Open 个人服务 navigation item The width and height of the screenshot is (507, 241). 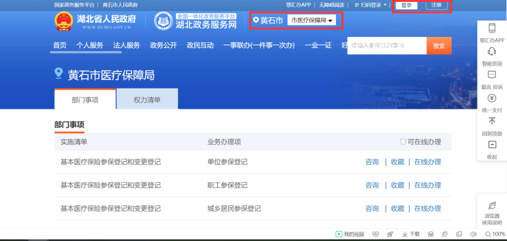pyautogui.click(x=90, y=45)
